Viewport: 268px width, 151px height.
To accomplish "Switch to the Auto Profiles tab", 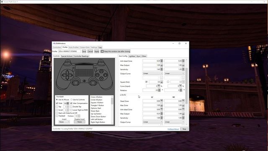I will click(x=74, y=47).
